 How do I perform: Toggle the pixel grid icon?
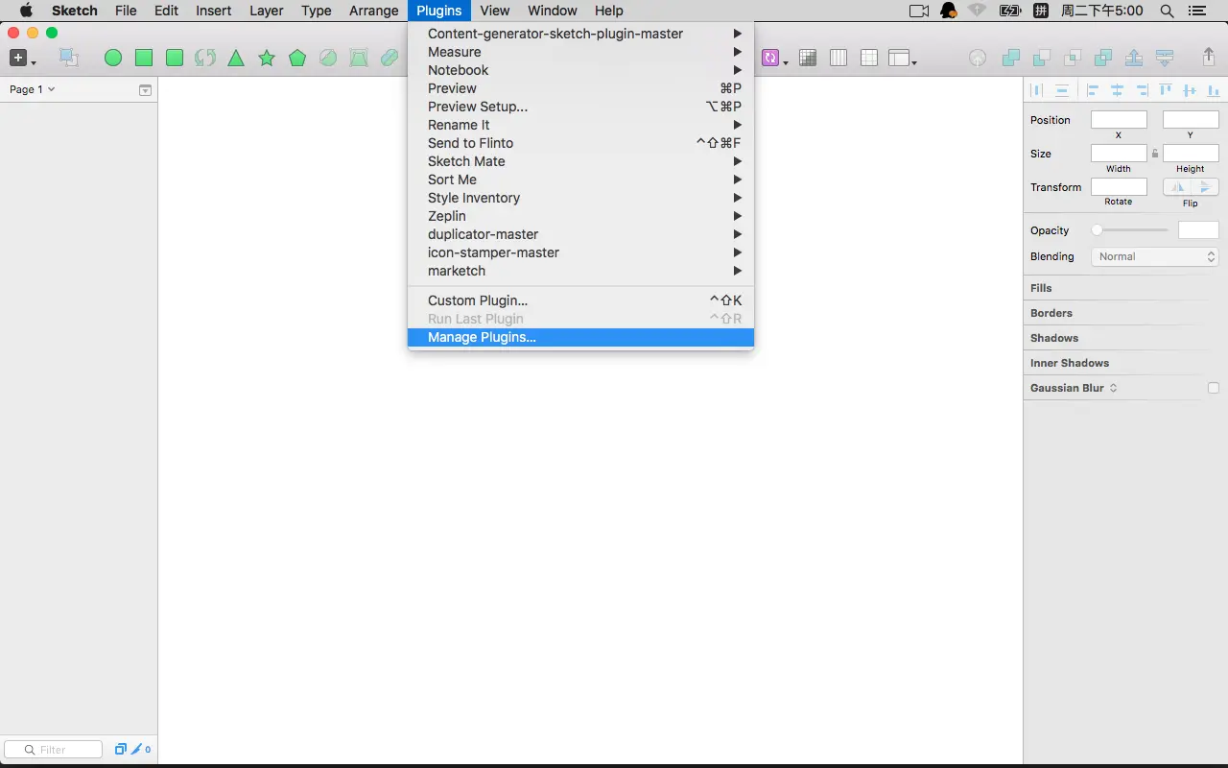[808, 58]
